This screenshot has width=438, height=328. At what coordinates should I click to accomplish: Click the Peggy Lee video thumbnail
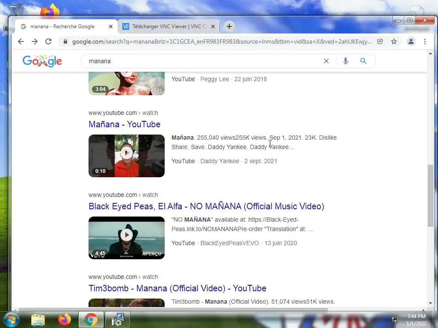pos(127,83)
